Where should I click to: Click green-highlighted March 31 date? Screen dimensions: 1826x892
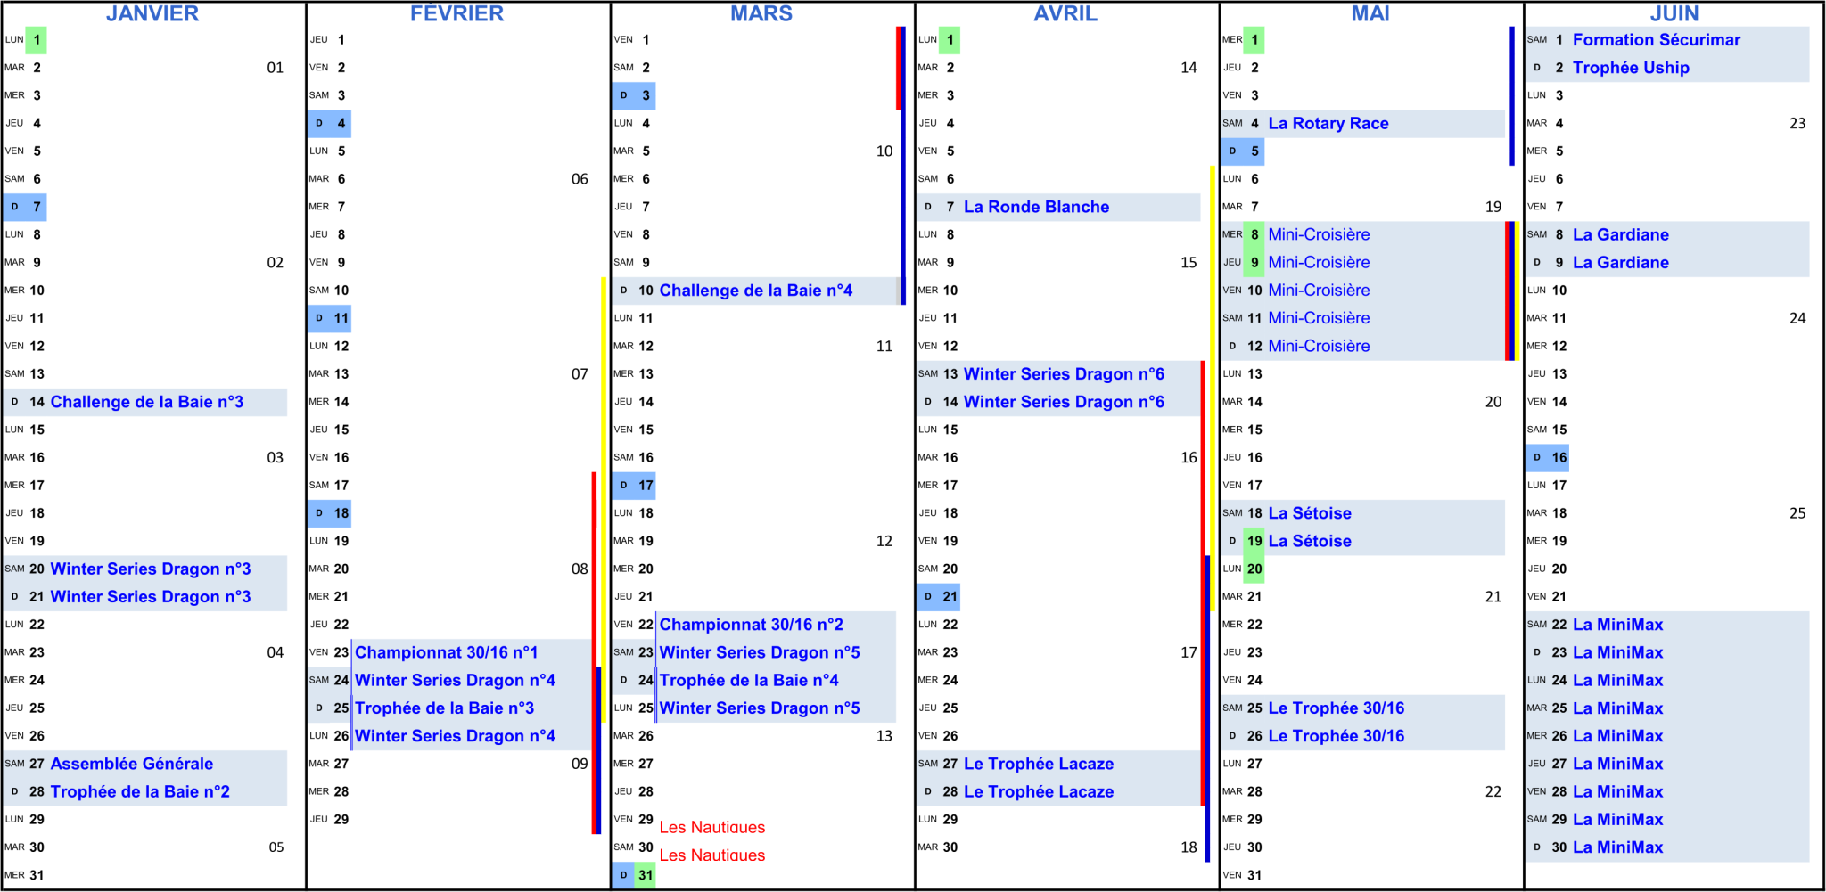click(x=646, y=875)
